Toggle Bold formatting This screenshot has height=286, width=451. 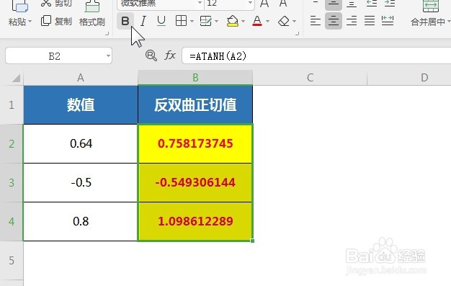(125, 21)
